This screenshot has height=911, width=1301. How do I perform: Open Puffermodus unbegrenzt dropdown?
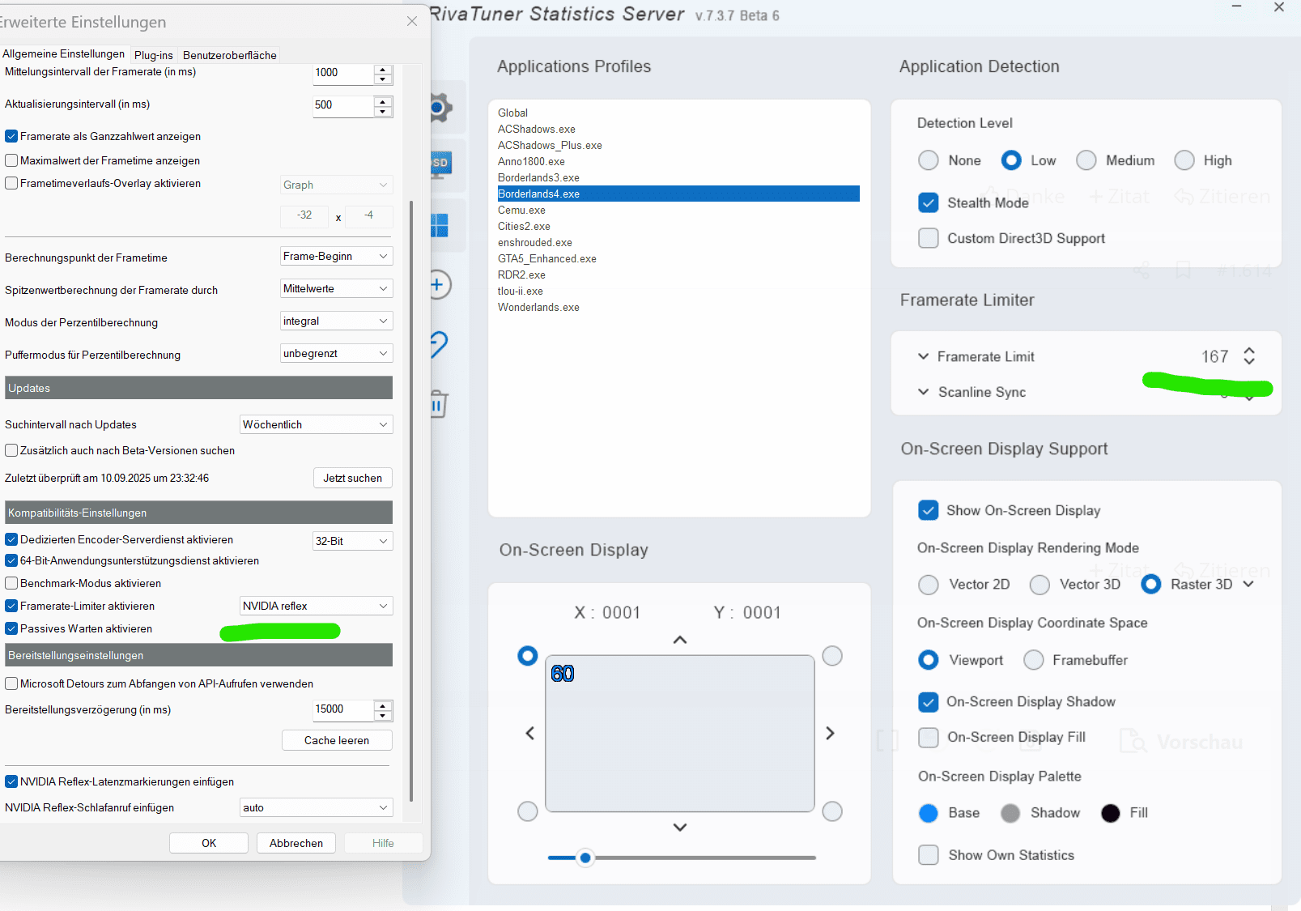tap(336, 354)
